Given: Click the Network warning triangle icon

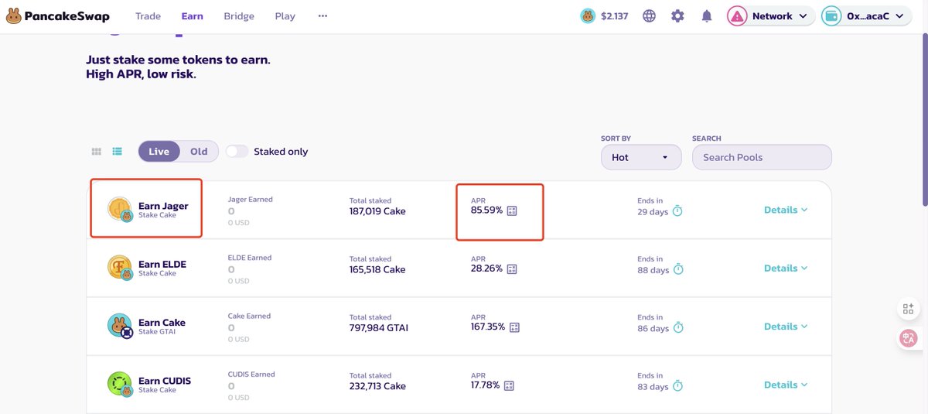Looking at the screenshot, I should (x=737, y=15).
